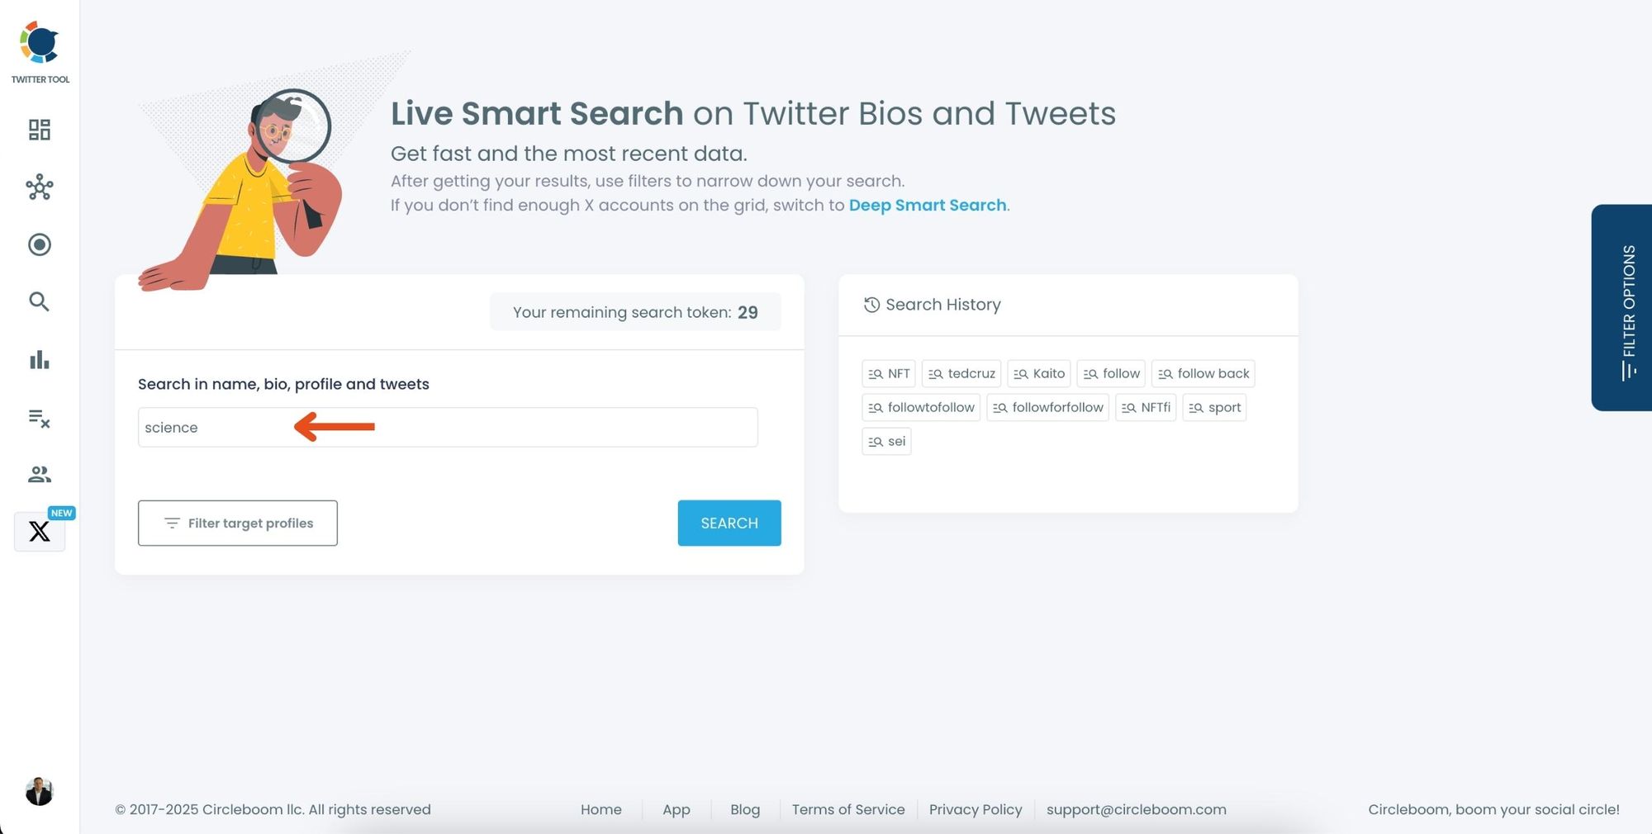Open the search icon in the sidebar
This screenshot has height=834, width=1652.
pos(39,302)
